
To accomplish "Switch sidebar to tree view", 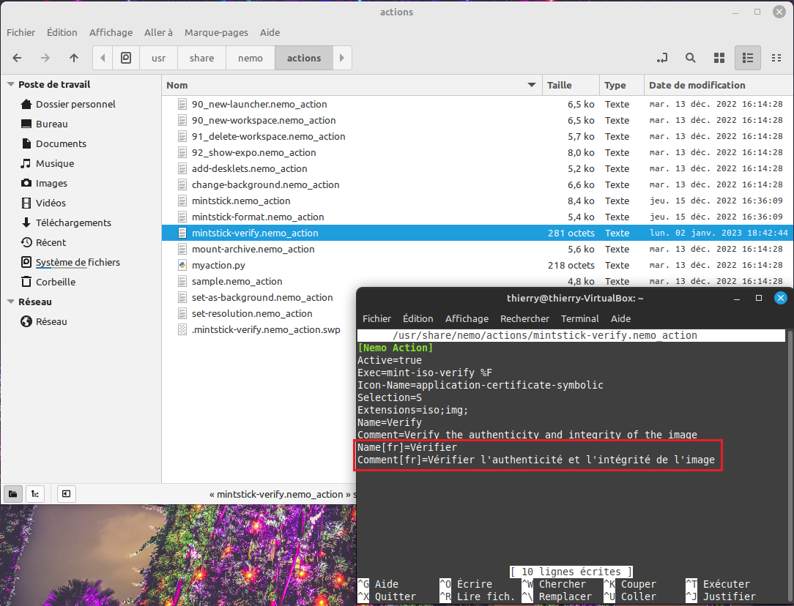I will pyautogui.click(x=34, y=493).
